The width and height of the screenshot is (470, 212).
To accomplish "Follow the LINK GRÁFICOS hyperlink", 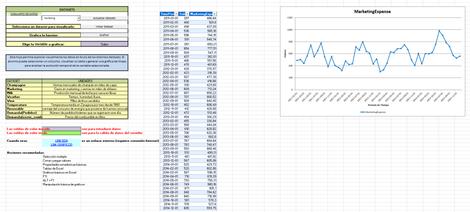I will pyautogui.click(x=61, y=145).
